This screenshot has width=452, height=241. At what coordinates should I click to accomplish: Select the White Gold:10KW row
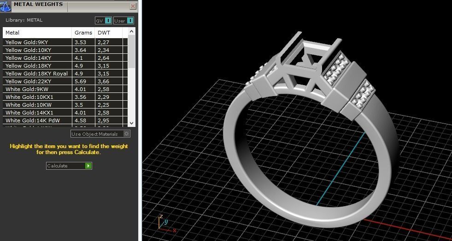click(x=65, y=105)
